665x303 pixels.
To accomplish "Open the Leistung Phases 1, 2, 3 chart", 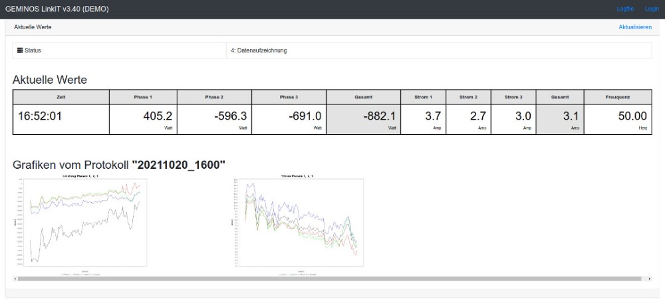I will [79, 223].
